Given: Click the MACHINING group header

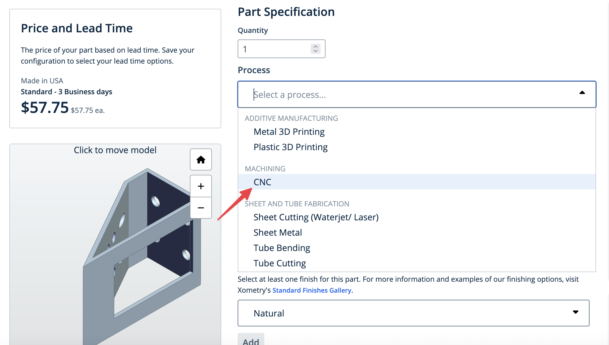Looking at the screenshot, I should 265,169.
